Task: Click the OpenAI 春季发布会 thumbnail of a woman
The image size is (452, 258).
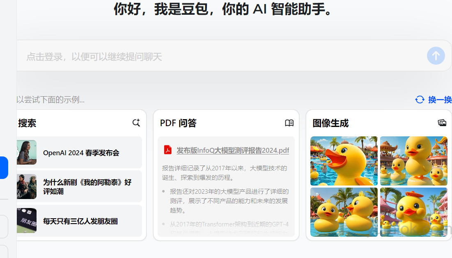Action: tap(27, 152)
